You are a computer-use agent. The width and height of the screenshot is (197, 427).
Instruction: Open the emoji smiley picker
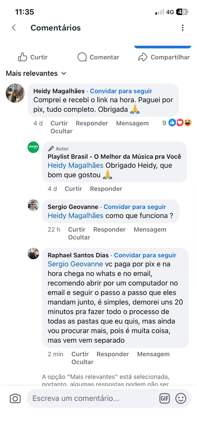pyautogui.click(x=181, y=398)
